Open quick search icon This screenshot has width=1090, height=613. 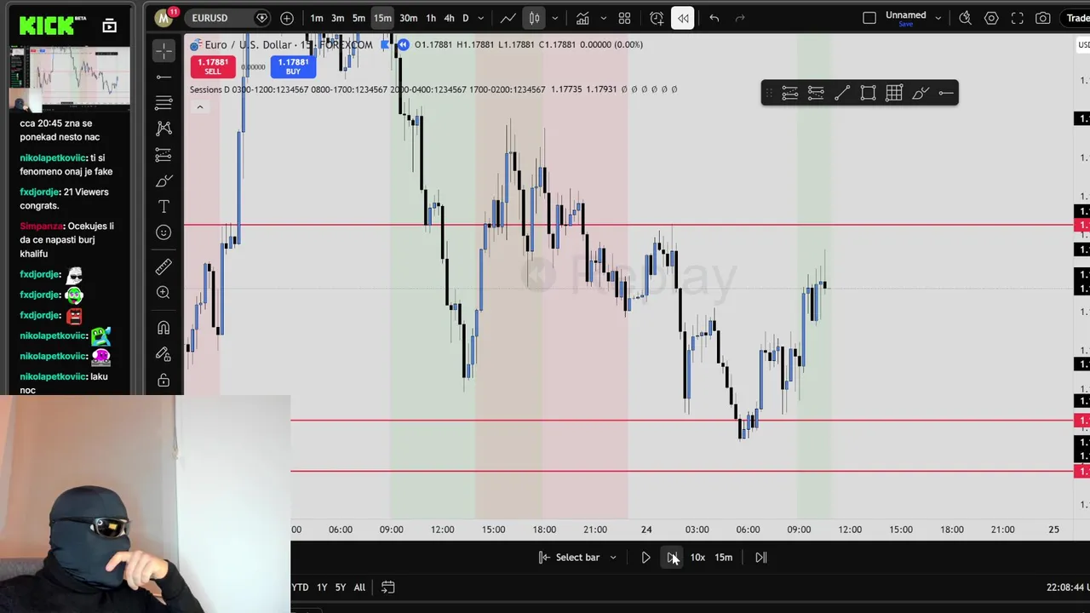pyautogui.click(x=965, y=18)
